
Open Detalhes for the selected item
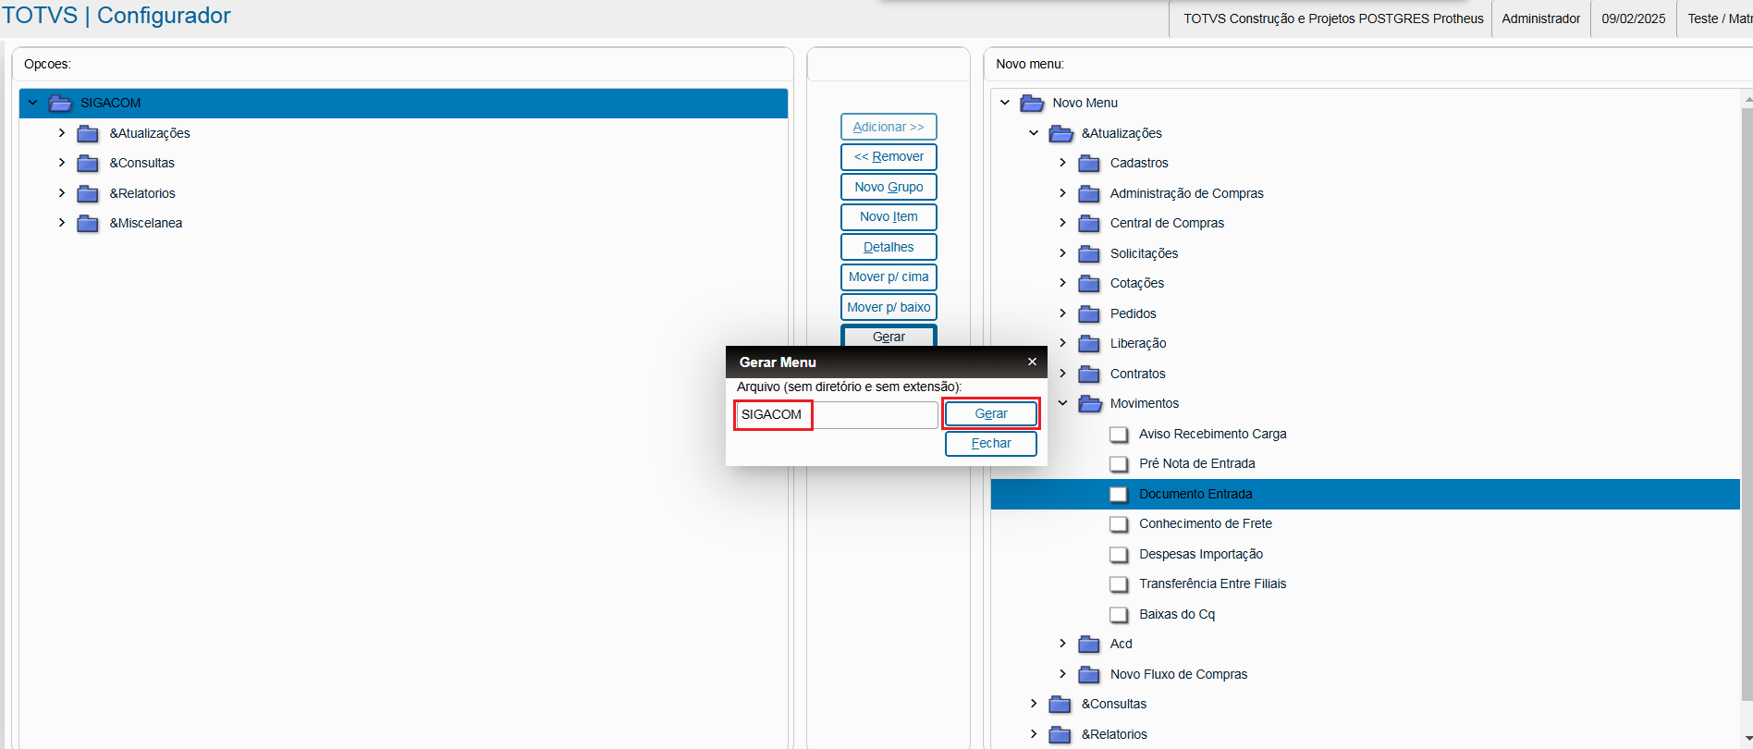[889, 247]
